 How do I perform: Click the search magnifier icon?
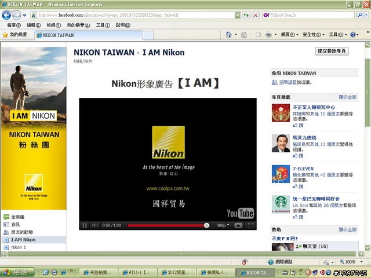tap(360, 15)
